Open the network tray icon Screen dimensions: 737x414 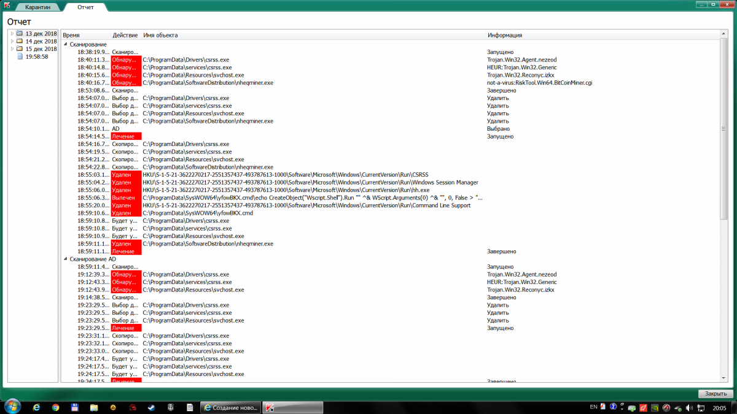coord(700,407)
